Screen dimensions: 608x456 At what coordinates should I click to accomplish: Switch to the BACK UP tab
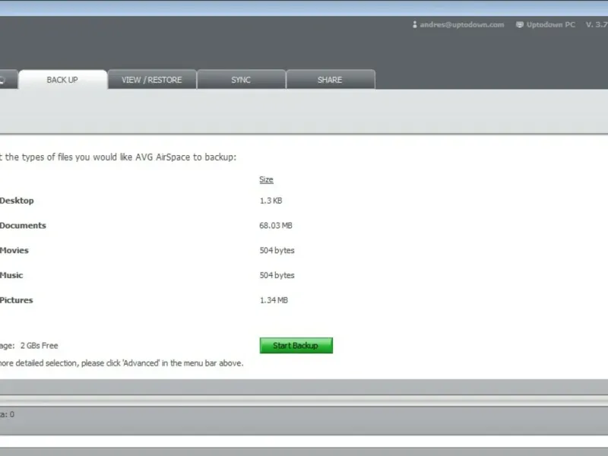tap(63, 80)
